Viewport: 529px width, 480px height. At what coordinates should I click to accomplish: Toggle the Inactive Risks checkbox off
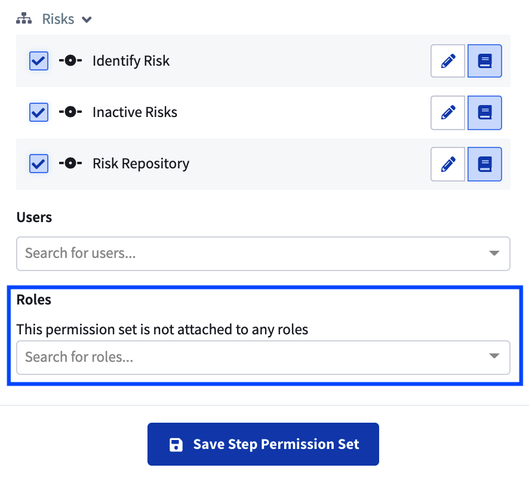(x=38, y=112)
